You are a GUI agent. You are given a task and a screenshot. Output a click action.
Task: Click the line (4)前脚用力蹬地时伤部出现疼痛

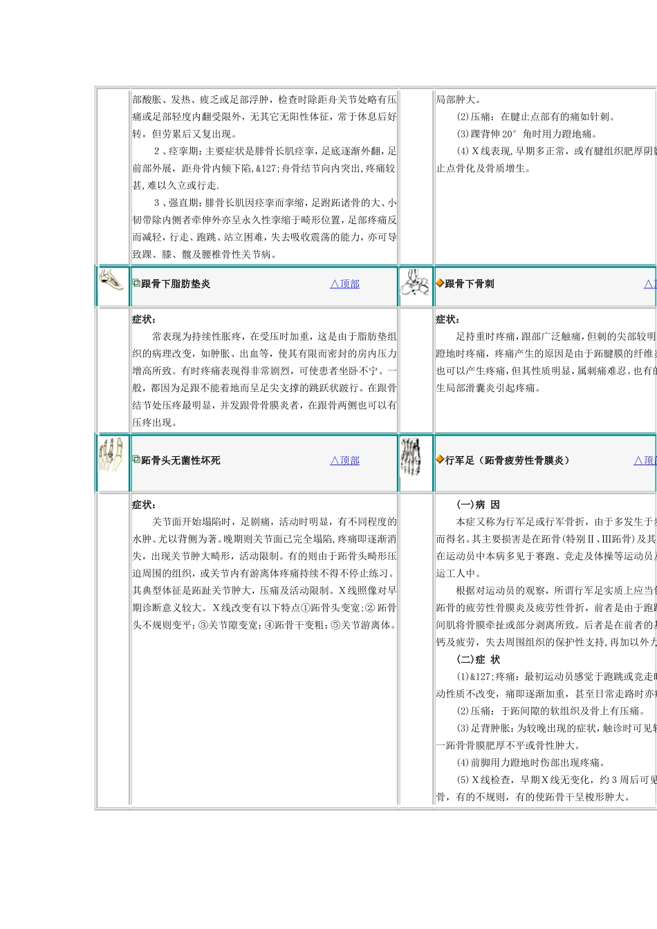[x=531, y=762]
